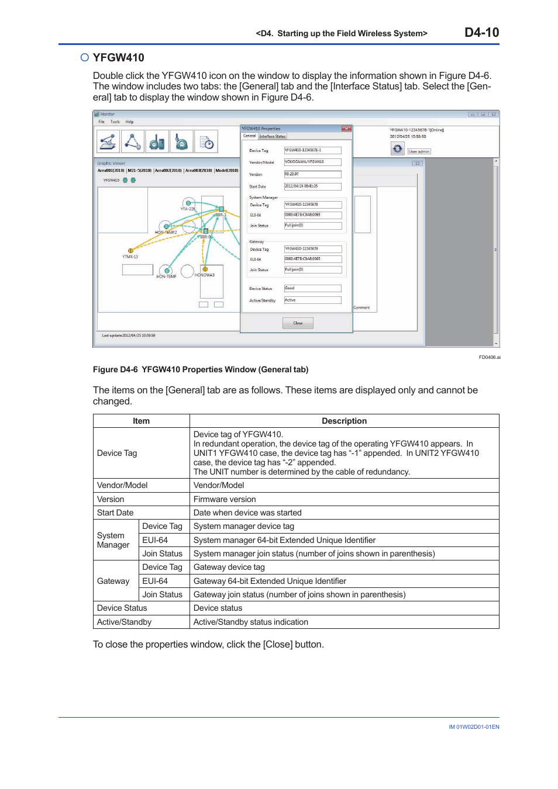Click the Graphic Viewer panel title

(x=111, y=164)
